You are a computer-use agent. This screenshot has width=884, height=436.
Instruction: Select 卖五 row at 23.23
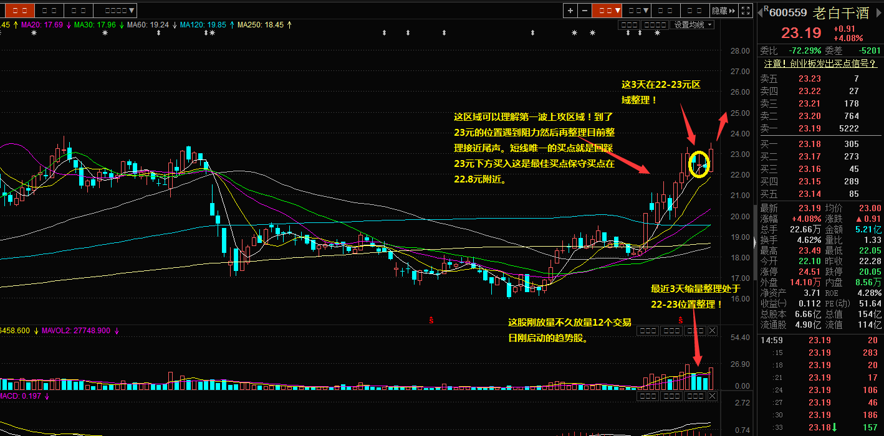tap(820, 78)
